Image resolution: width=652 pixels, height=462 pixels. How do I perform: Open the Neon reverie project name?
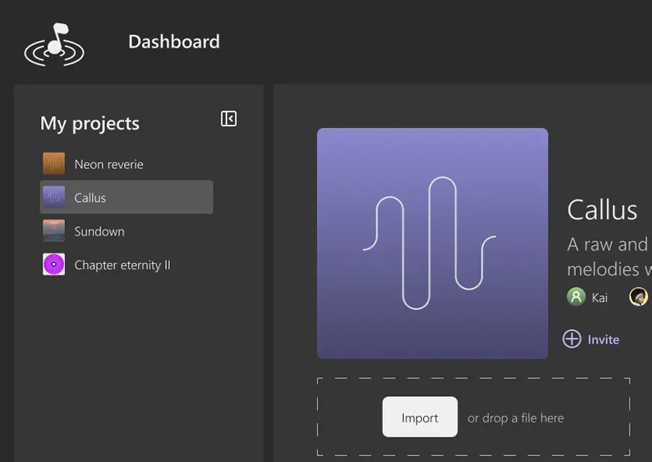coord(109,164)
